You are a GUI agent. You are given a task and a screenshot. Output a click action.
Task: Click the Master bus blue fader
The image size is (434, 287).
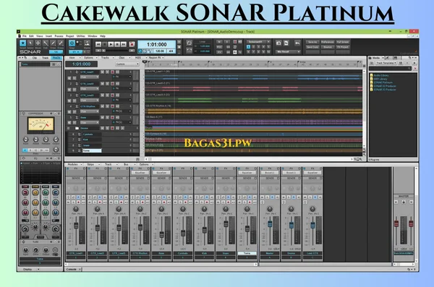[x=270, y=224]
